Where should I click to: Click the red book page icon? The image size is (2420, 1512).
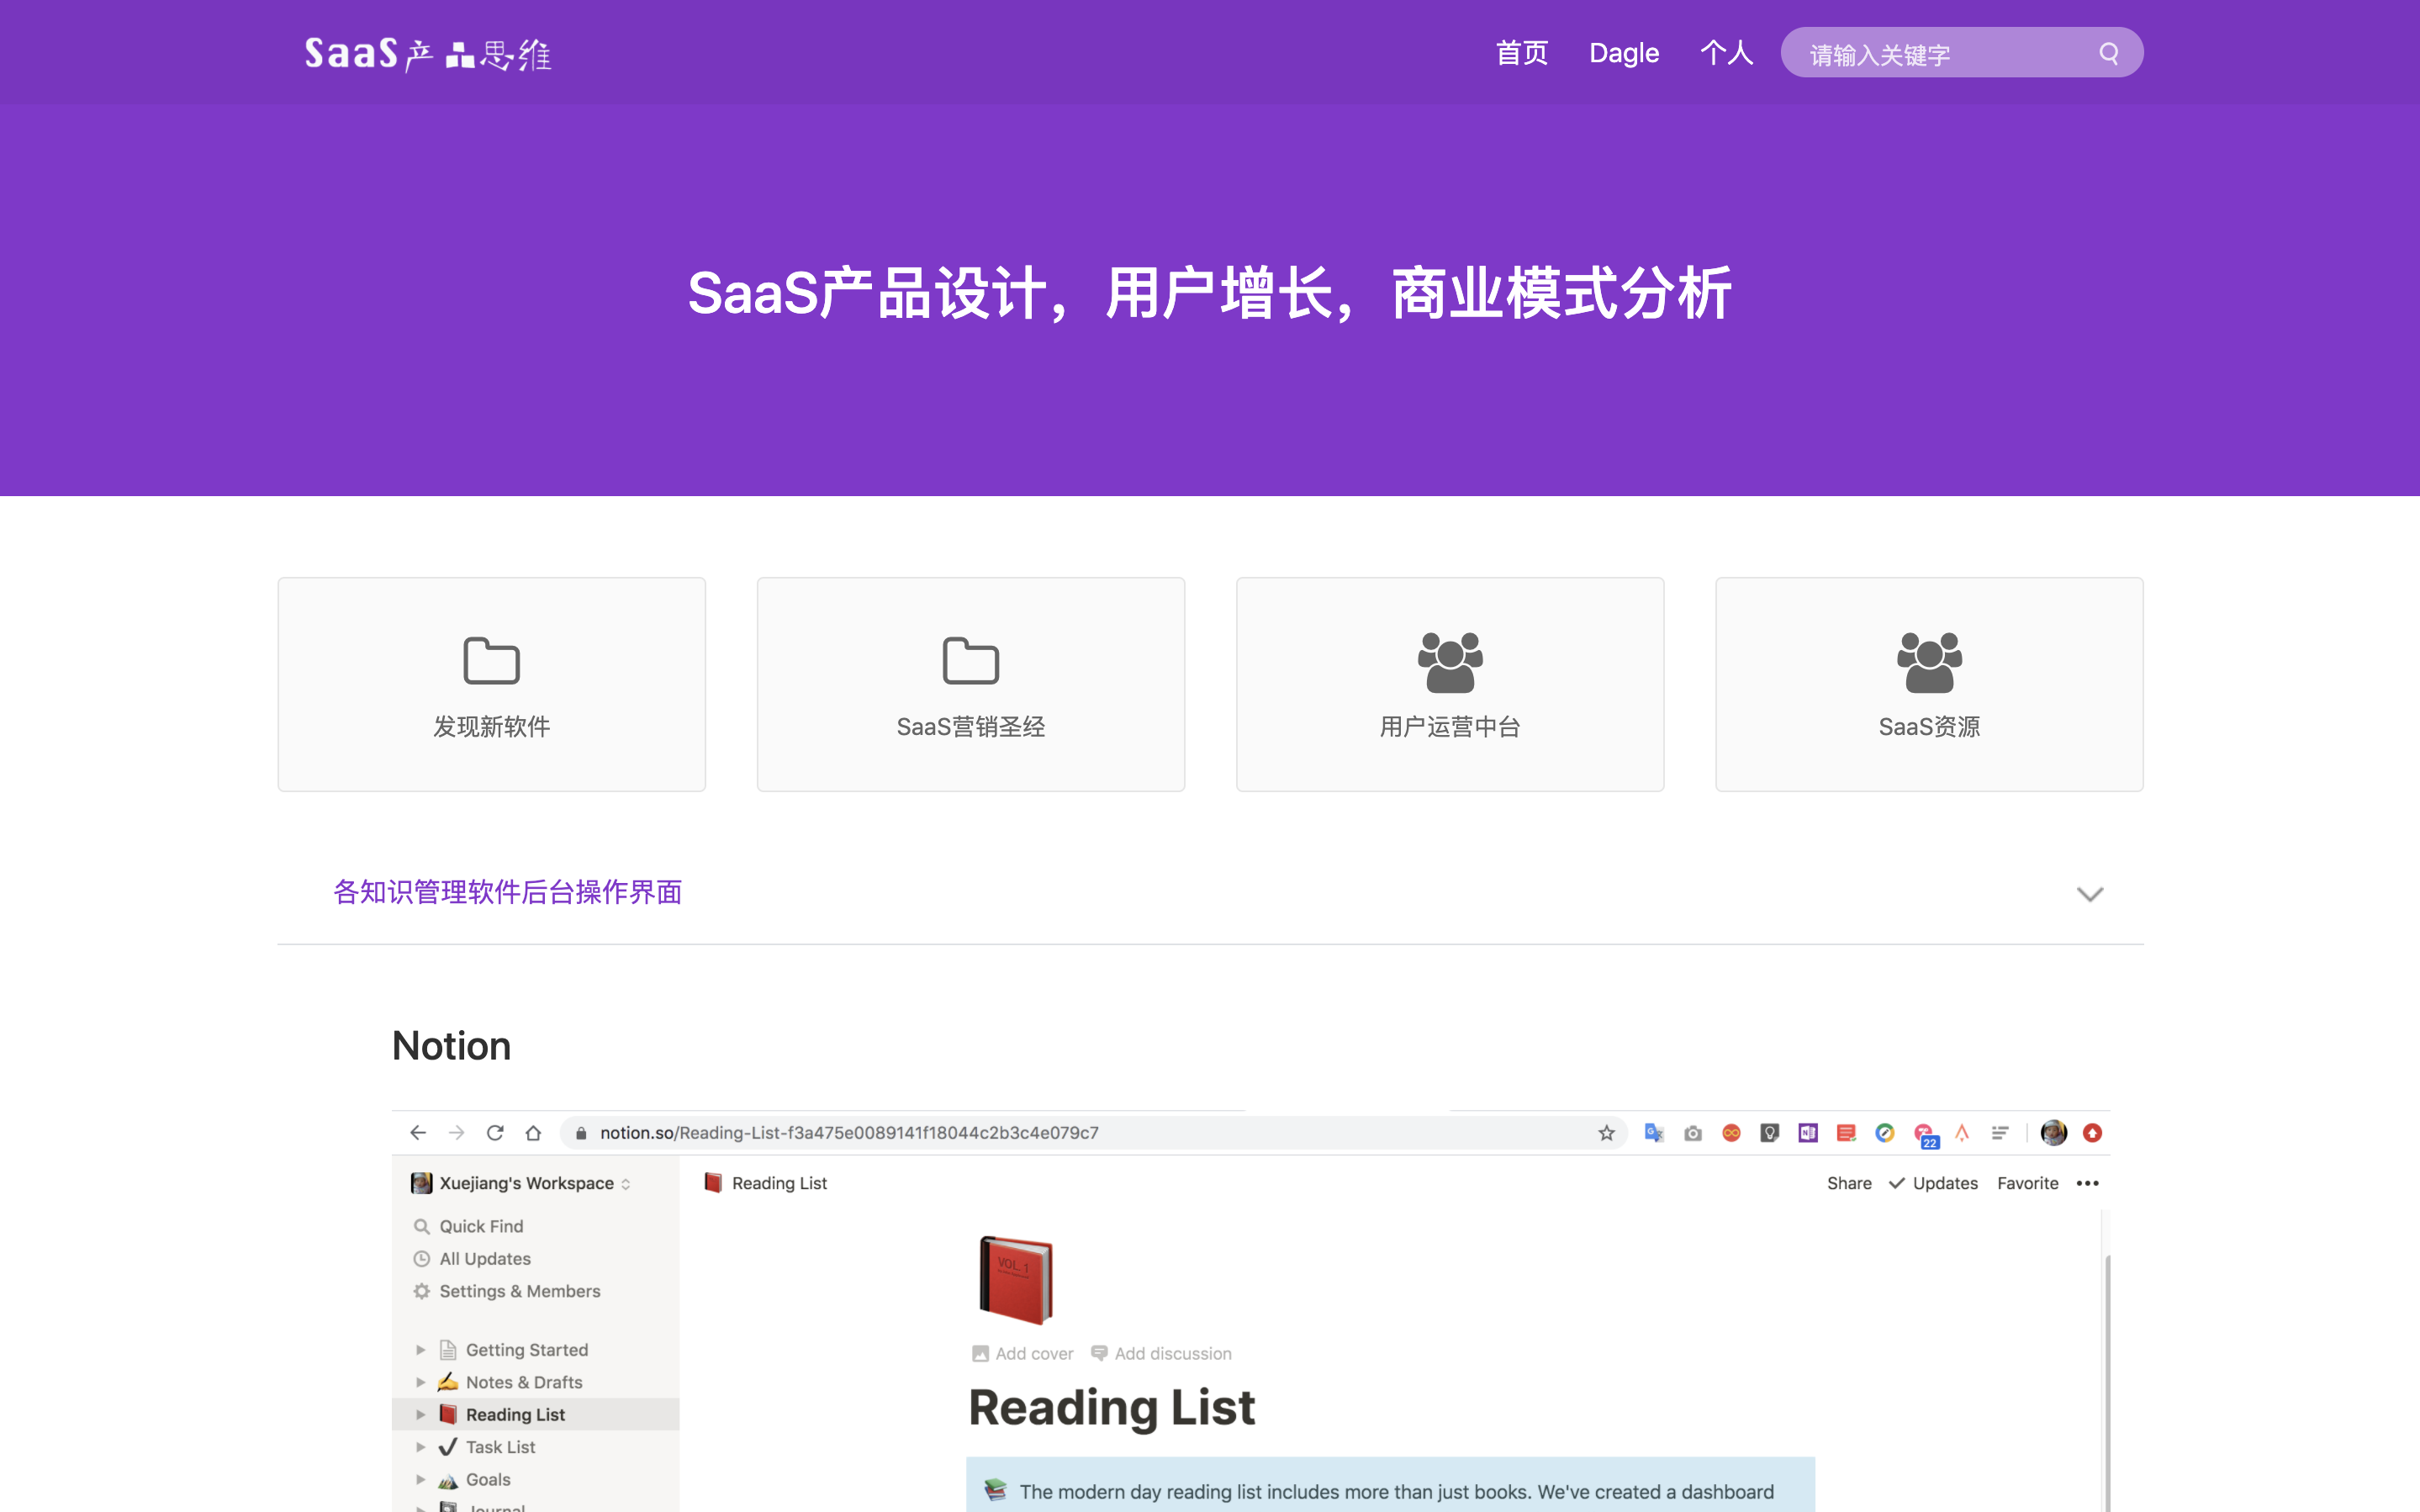1016,1279
